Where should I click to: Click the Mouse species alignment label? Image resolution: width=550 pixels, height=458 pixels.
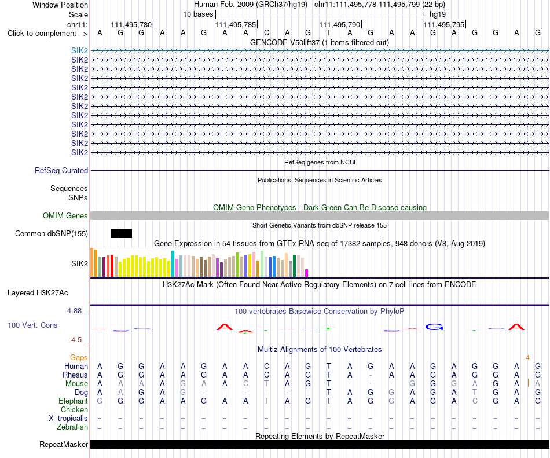[x=76, y=384]
